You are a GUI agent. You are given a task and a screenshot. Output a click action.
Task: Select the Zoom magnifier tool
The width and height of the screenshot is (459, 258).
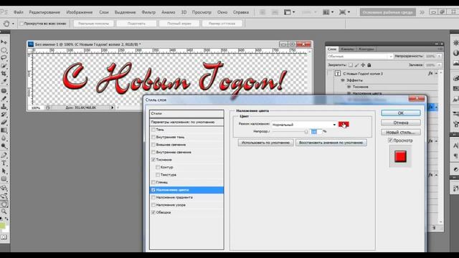[4, 211]
